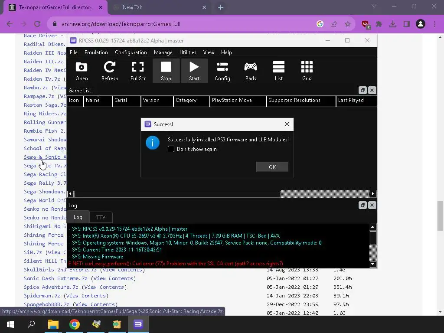Float the Log panel
Screen dimensions: 444x333
(x=363, y=205)
